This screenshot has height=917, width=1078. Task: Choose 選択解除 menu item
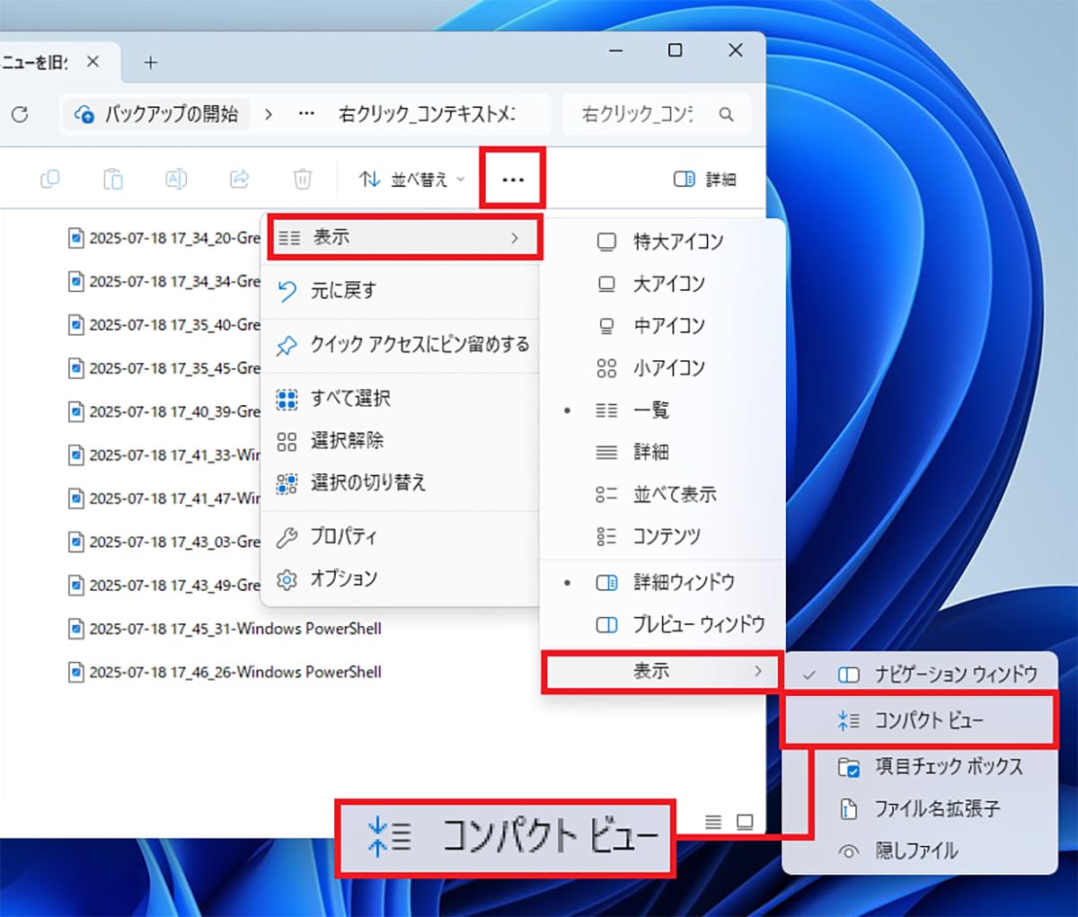tap(400, 440)
